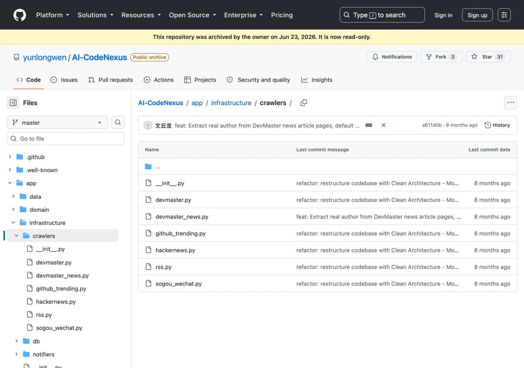The width and height of the screenshot is (524, 368).
Task: Open the master branch selector
Action: [57, 123]
